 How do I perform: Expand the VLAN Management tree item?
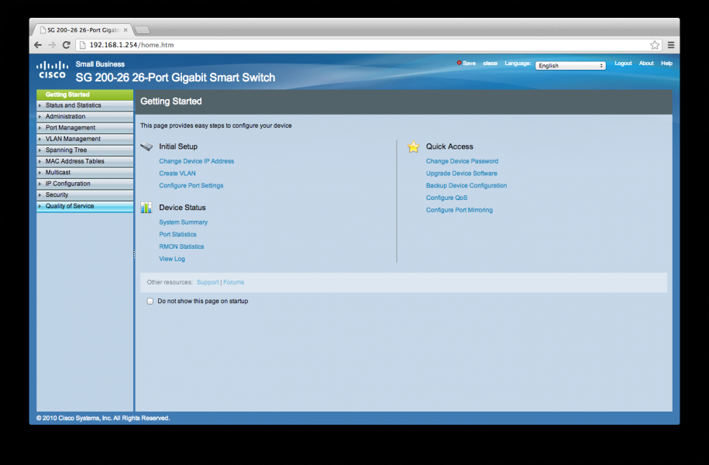[x=73, y=139]
